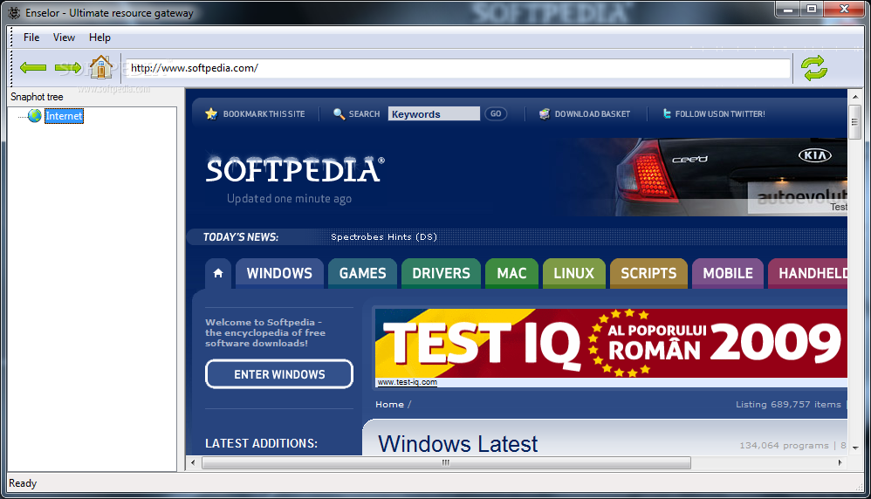Open the home page via house icon

[101, 67]
